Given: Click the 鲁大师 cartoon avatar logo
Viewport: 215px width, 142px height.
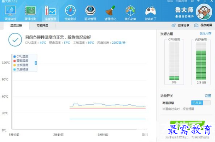Looking at the screenshot, I should coord(204,12).
